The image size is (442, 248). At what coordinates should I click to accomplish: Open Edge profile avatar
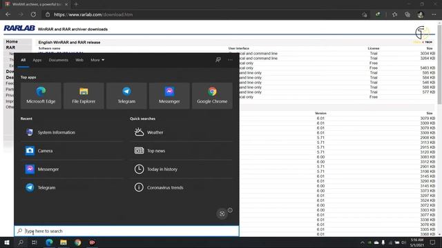421,14
